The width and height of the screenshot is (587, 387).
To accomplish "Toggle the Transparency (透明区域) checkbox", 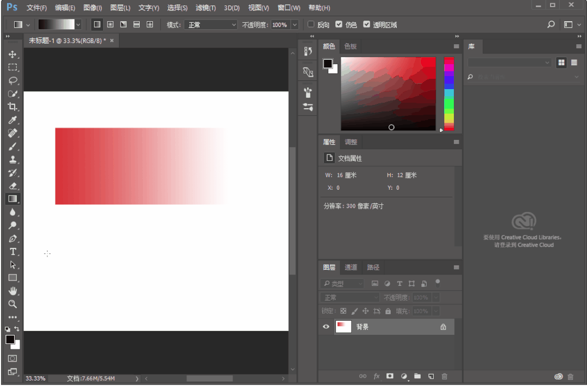I will coord(366,24).
